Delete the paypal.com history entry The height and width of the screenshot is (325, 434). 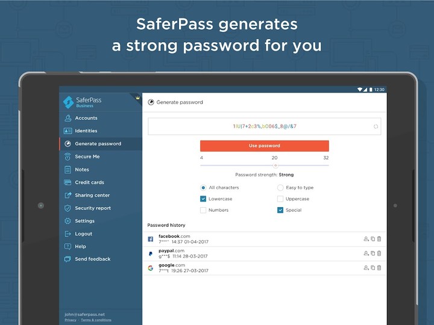coord(379,253)
